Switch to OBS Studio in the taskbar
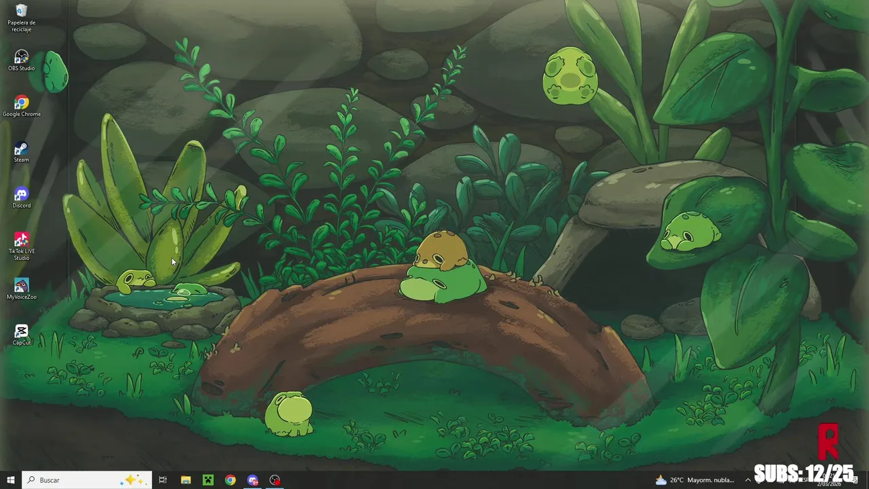 [275, 480]
